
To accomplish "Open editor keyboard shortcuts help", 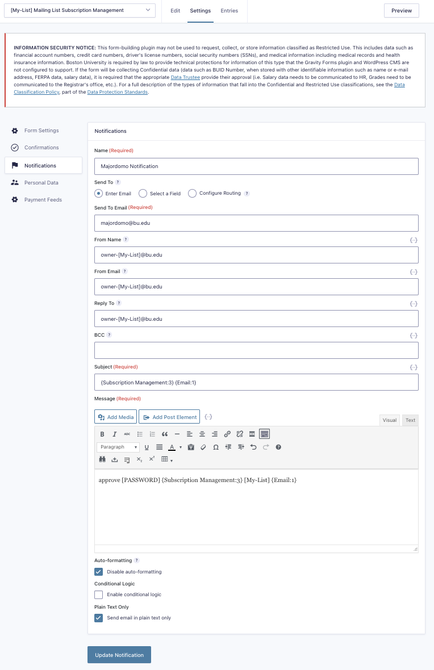I will pyautogui.click(x=278, y=447).
